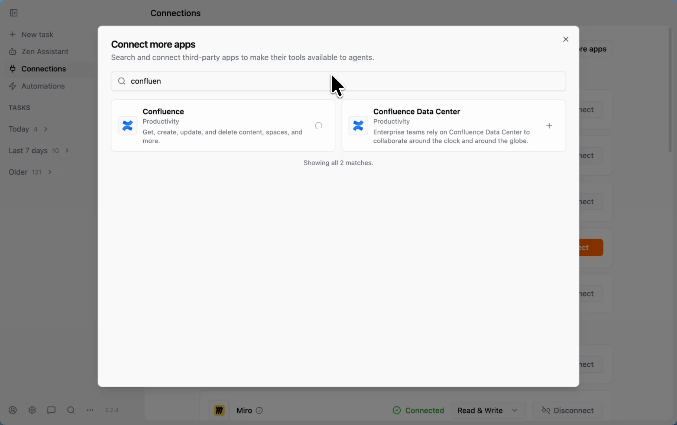Click the Confluence Productivity category label
677x425 pixels.
click(x=161, y=122)
